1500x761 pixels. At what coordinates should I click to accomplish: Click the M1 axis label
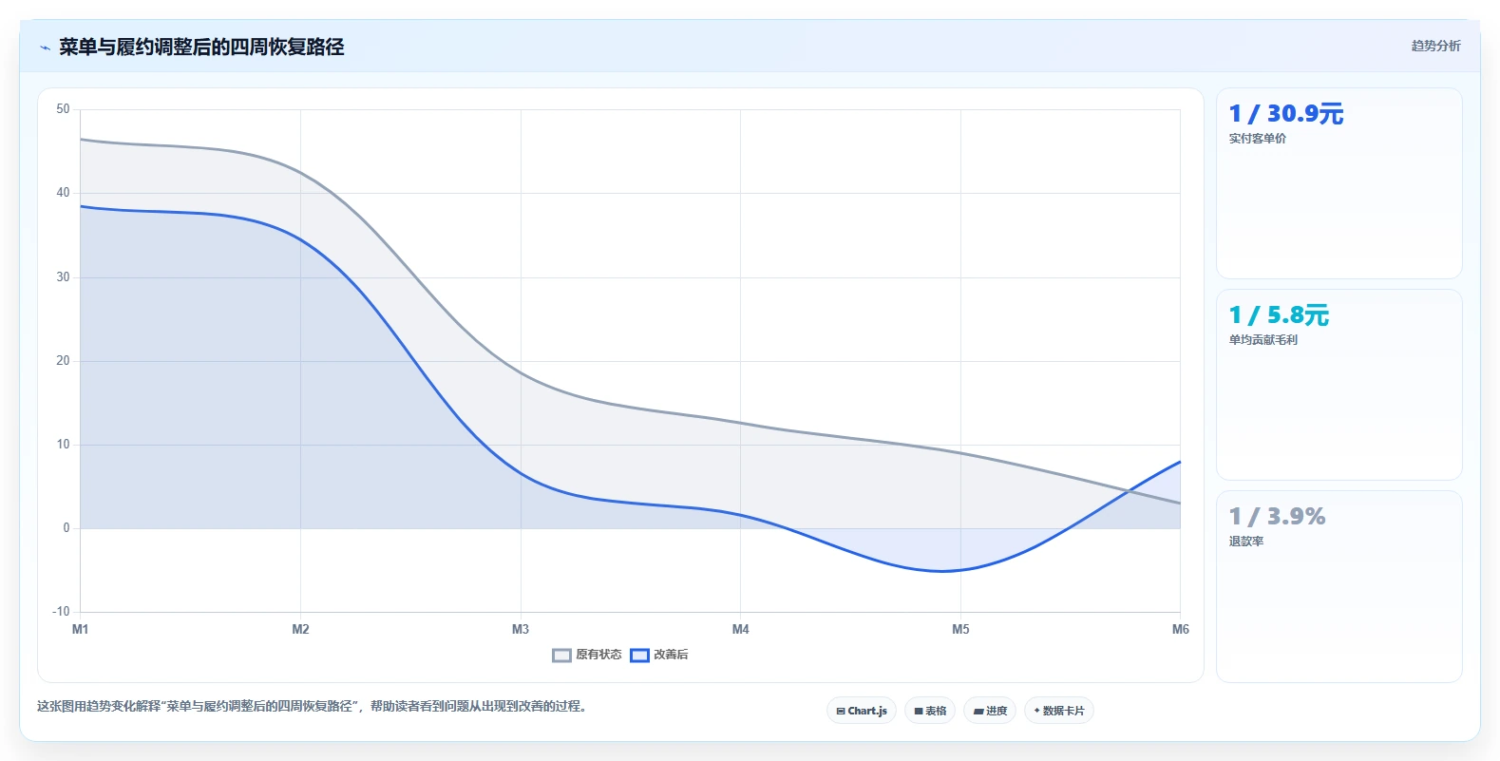(x=80, y=629)
